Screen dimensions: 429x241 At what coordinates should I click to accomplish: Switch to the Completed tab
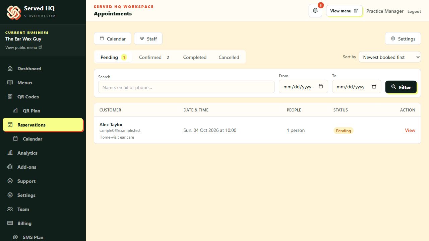click(195, 57)
